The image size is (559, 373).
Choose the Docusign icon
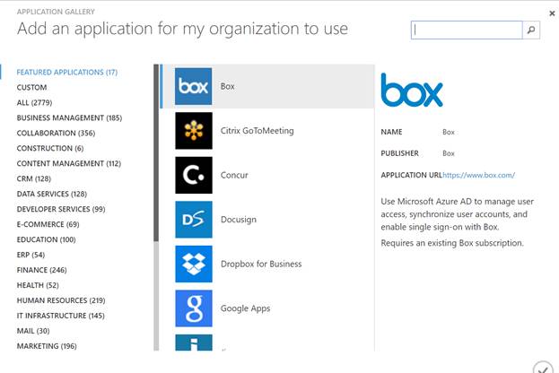194,220
